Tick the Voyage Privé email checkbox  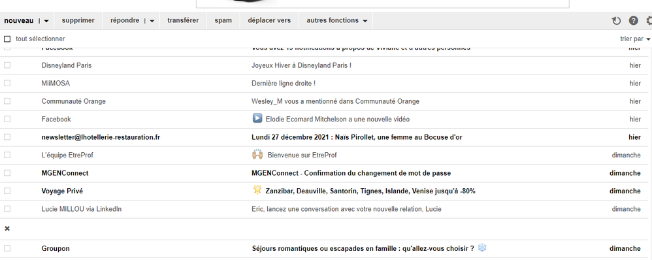7,191
